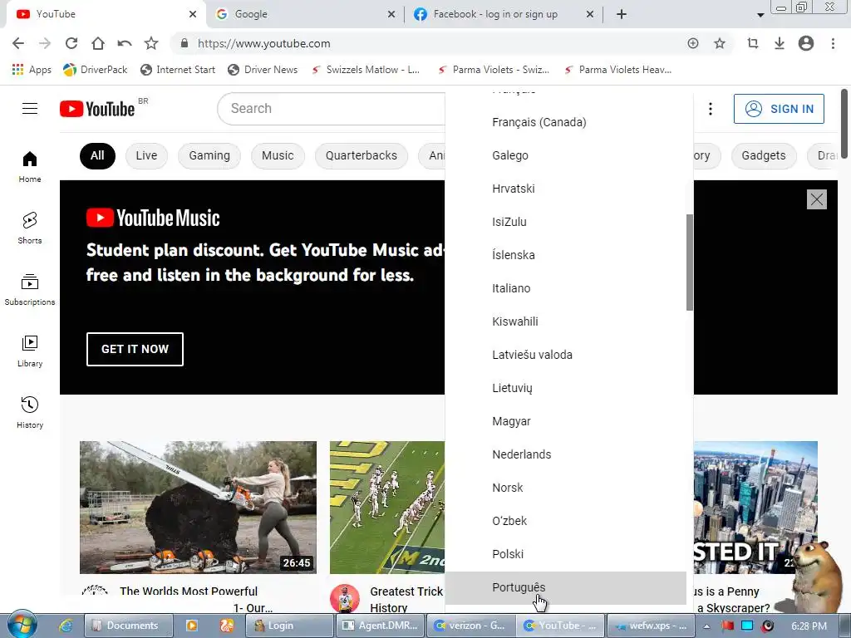Close the YouTube Music ad banner

click(x=816, y=199)
